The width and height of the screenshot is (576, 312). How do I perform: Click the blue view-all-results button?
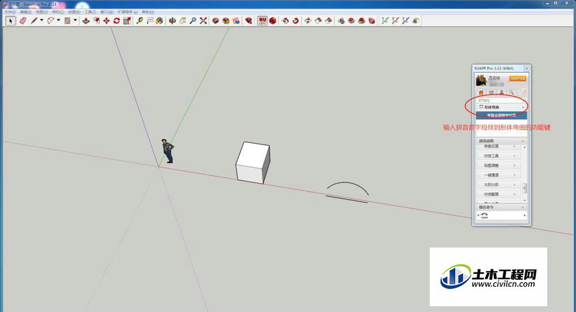pyautogui.click(x=502, y=115)
